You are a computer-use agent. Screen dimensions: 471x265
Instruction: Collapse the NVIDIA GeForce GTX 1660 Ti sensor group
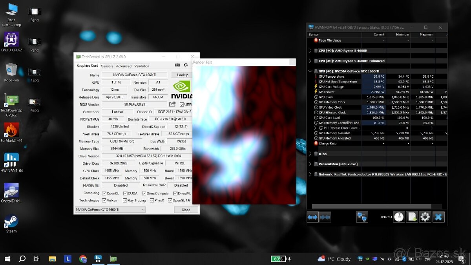(310, 71)
